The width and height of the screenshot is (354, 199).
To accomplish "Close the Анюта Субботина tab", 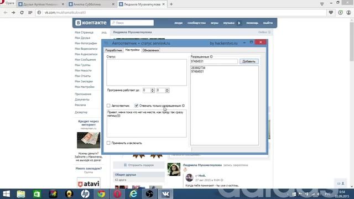I will pos(113,4).
